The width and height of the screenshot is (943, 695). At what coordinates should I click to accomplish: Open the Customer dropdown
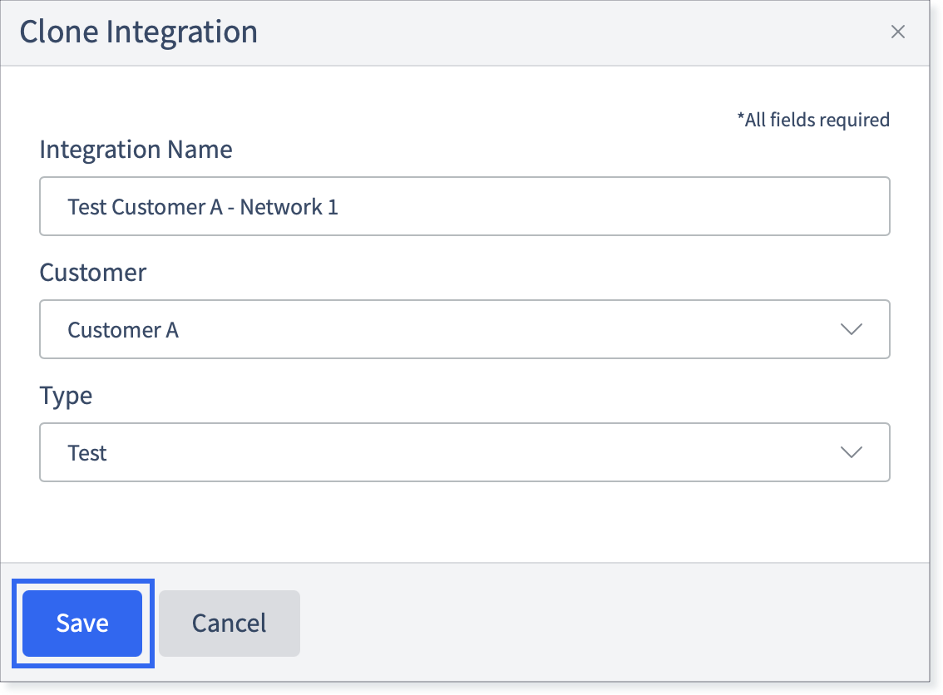pos(464,329)
